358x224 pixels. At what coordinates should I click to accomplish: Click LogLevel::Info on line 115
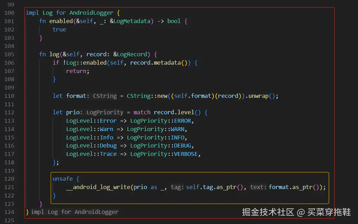(x=90, y=137)
